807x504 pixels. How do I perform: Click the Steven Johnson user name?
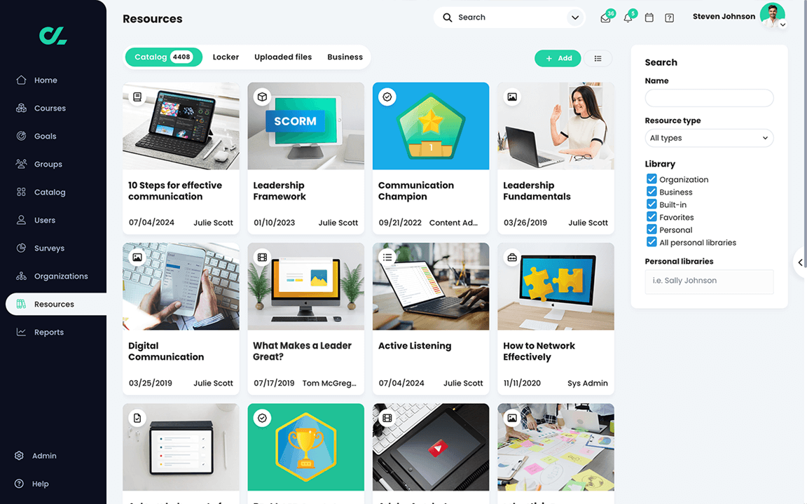724,17
